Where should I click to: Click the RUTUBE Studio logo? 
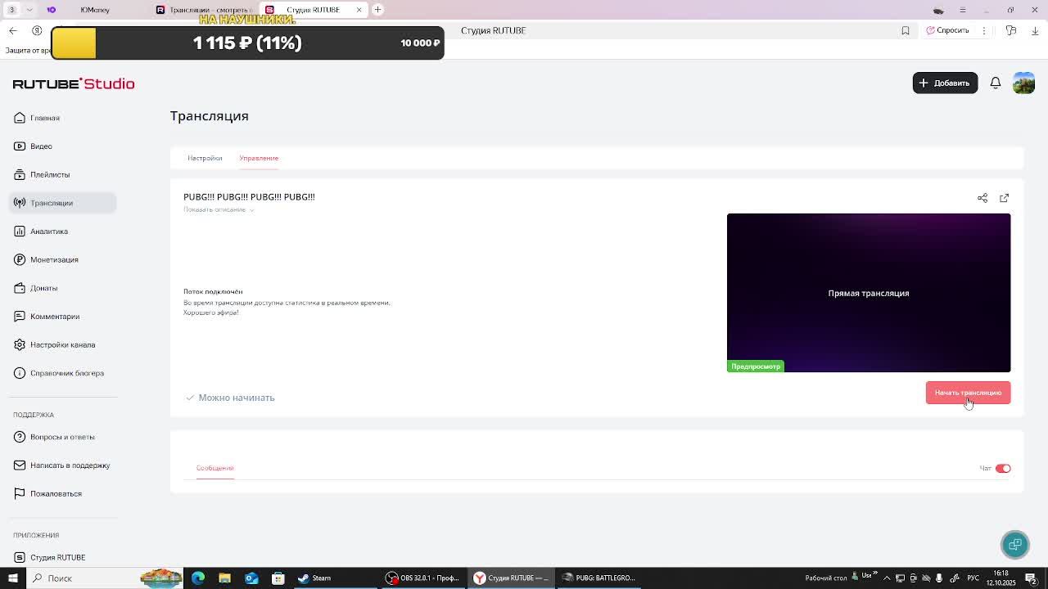(74, 83)
